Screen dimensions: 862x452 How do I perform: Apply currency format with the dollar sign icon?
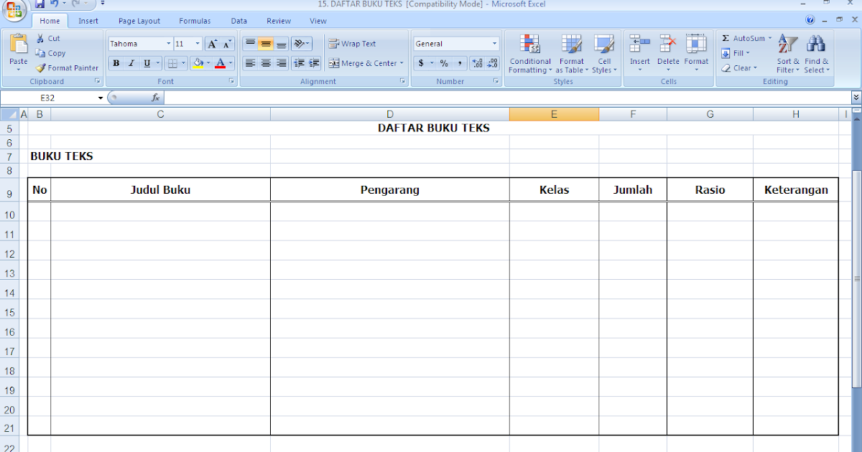click(x=422, y=63)
